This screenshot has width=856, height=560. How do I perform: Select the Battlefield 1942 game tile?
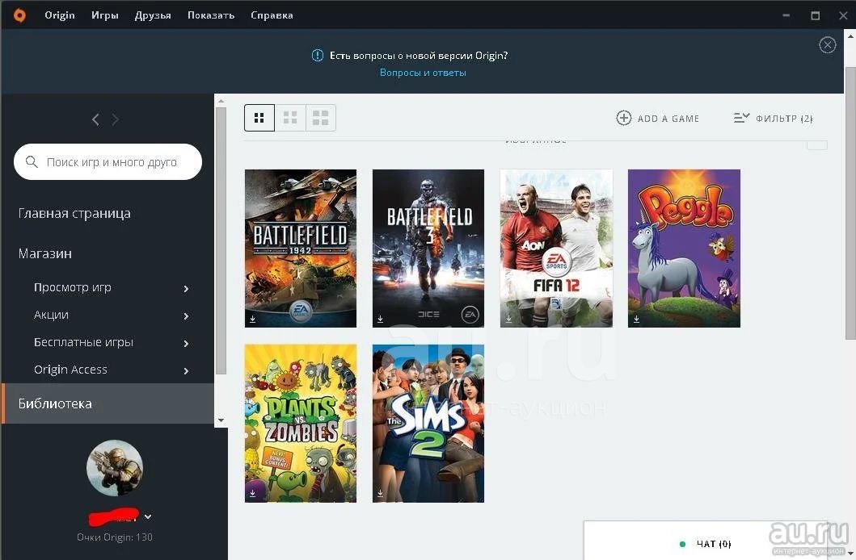300,249
